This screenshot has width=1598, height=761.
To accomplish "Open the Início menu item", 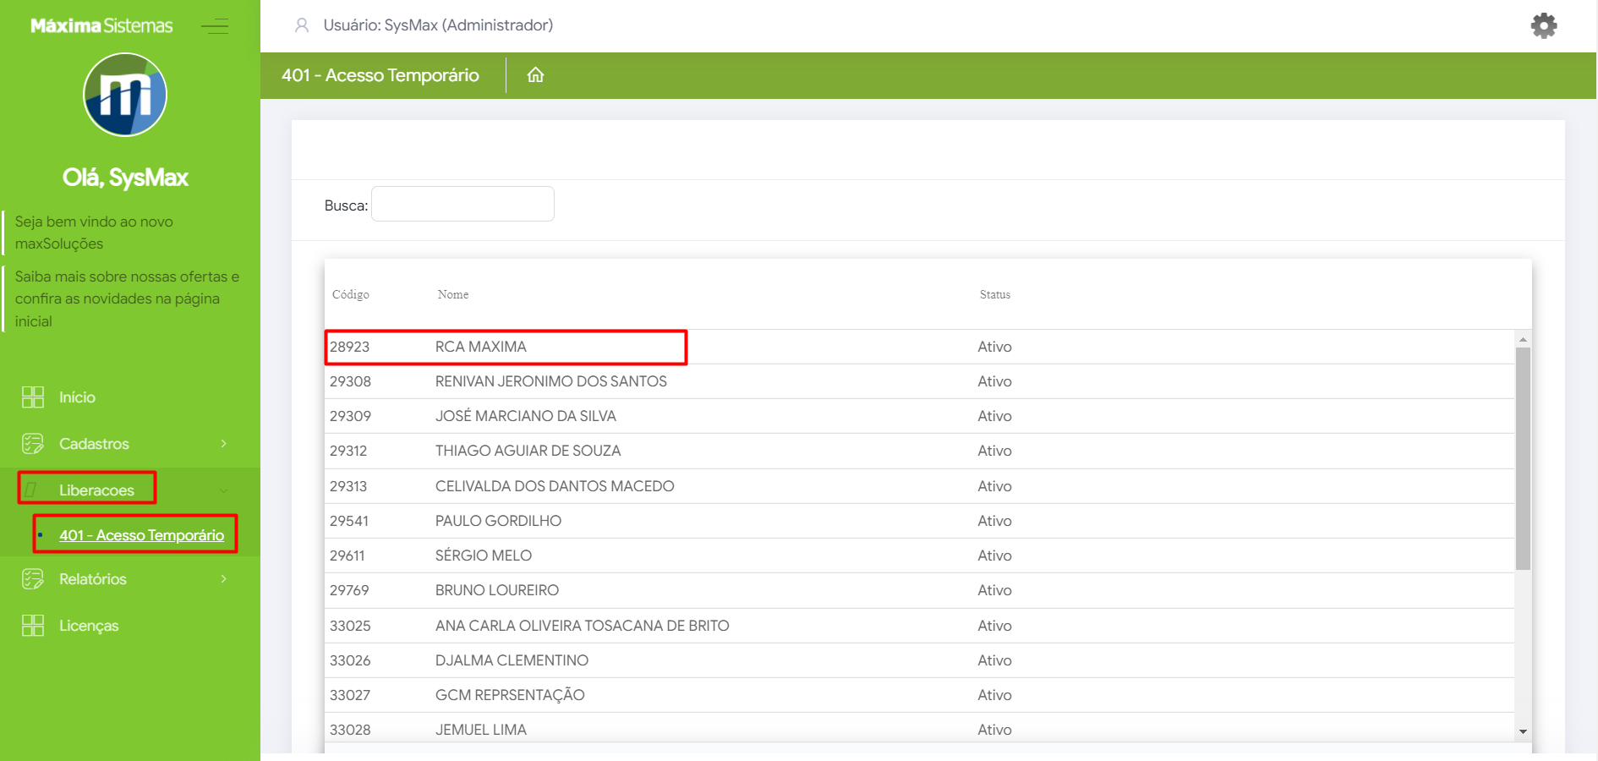I will click(77, 397).
